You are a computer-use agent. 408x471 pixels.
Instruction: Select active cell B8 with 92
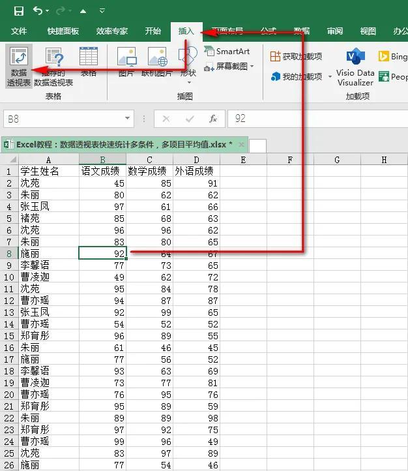tap(102, 254)
